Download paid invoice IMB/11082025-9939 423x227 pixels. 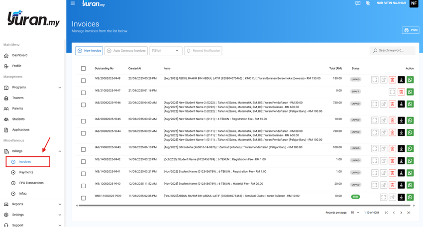[x=401, y=197]
